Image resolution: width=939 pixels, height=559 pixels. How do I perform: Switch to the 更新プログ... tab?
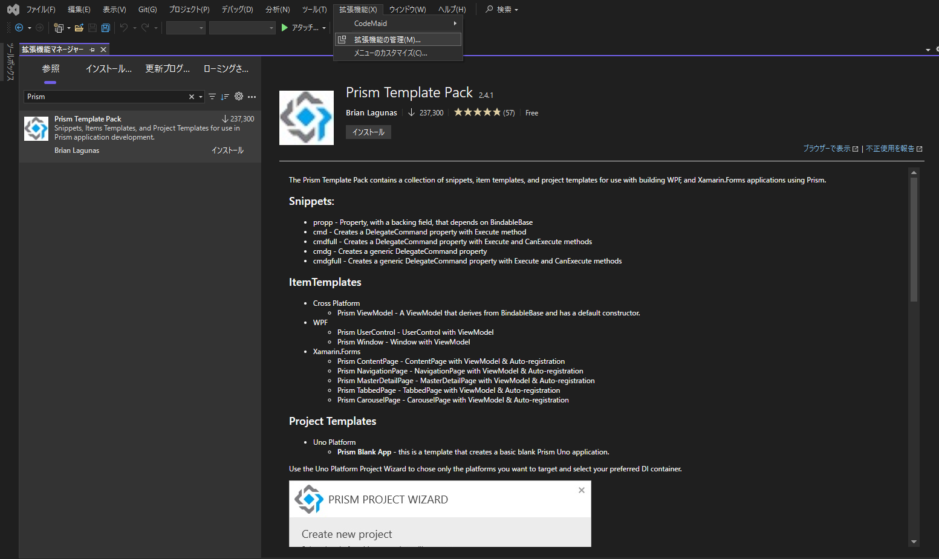pos(167,69)
